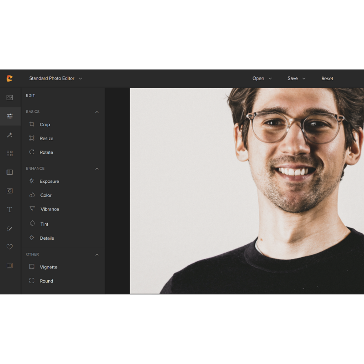Click the four-squares grid sidebar icon

pyautogui.click(x=10, y=154)
